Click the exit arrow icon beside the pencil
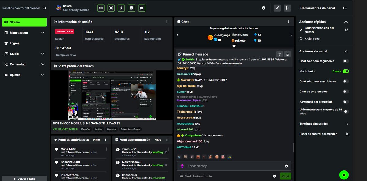The image size is (367, 181). (287, 8)
